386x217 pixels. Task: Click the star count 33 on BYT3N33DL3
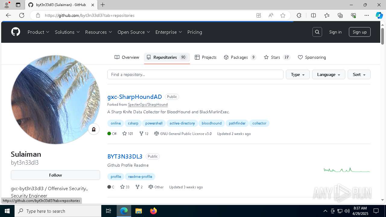[x=125, y=187]
